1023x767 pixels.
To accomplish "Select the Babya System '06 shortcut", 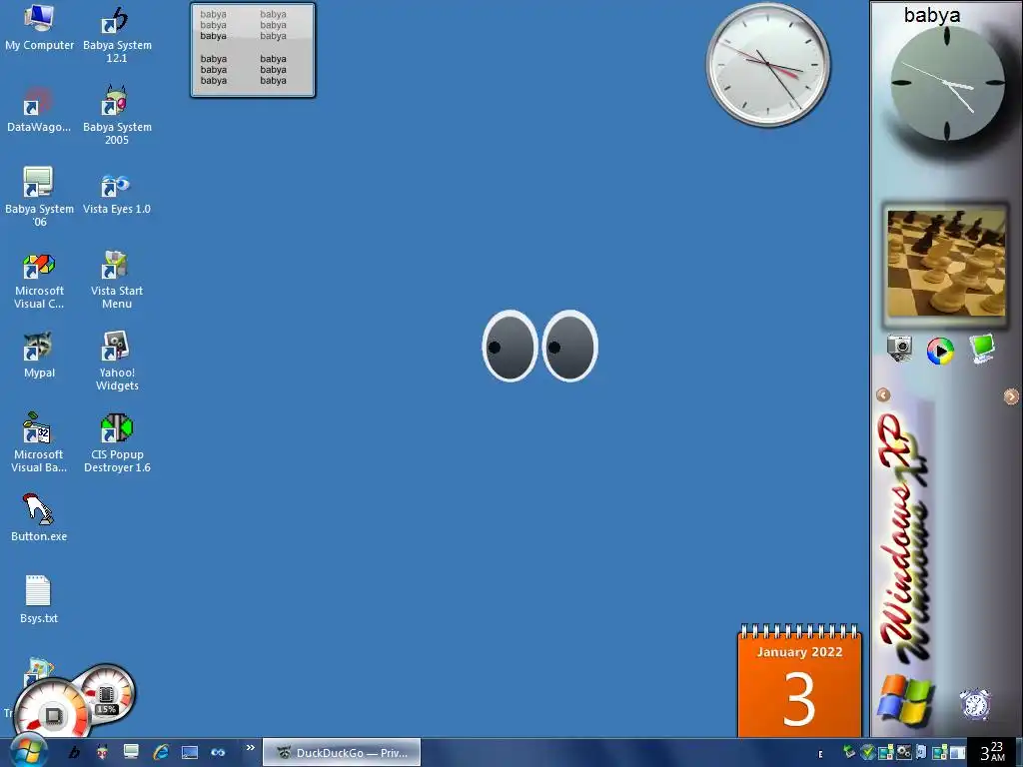I will [39, 197].
